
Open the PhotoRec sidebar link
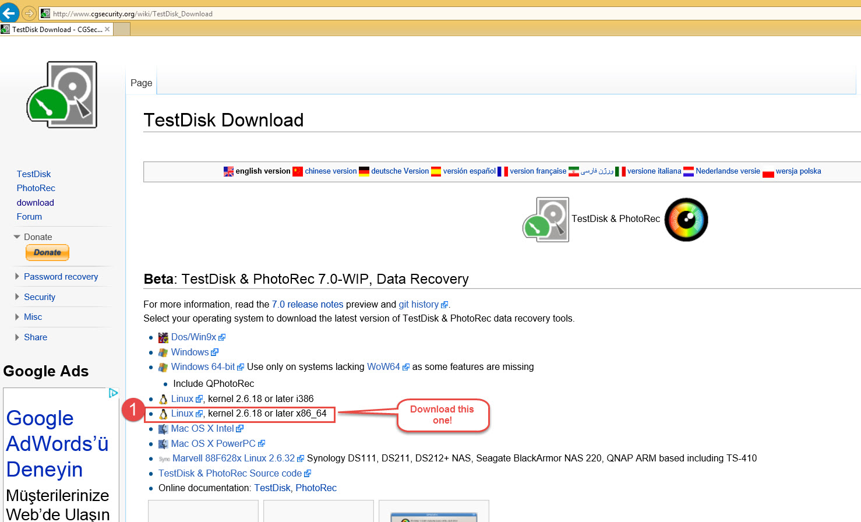[36, 188]
